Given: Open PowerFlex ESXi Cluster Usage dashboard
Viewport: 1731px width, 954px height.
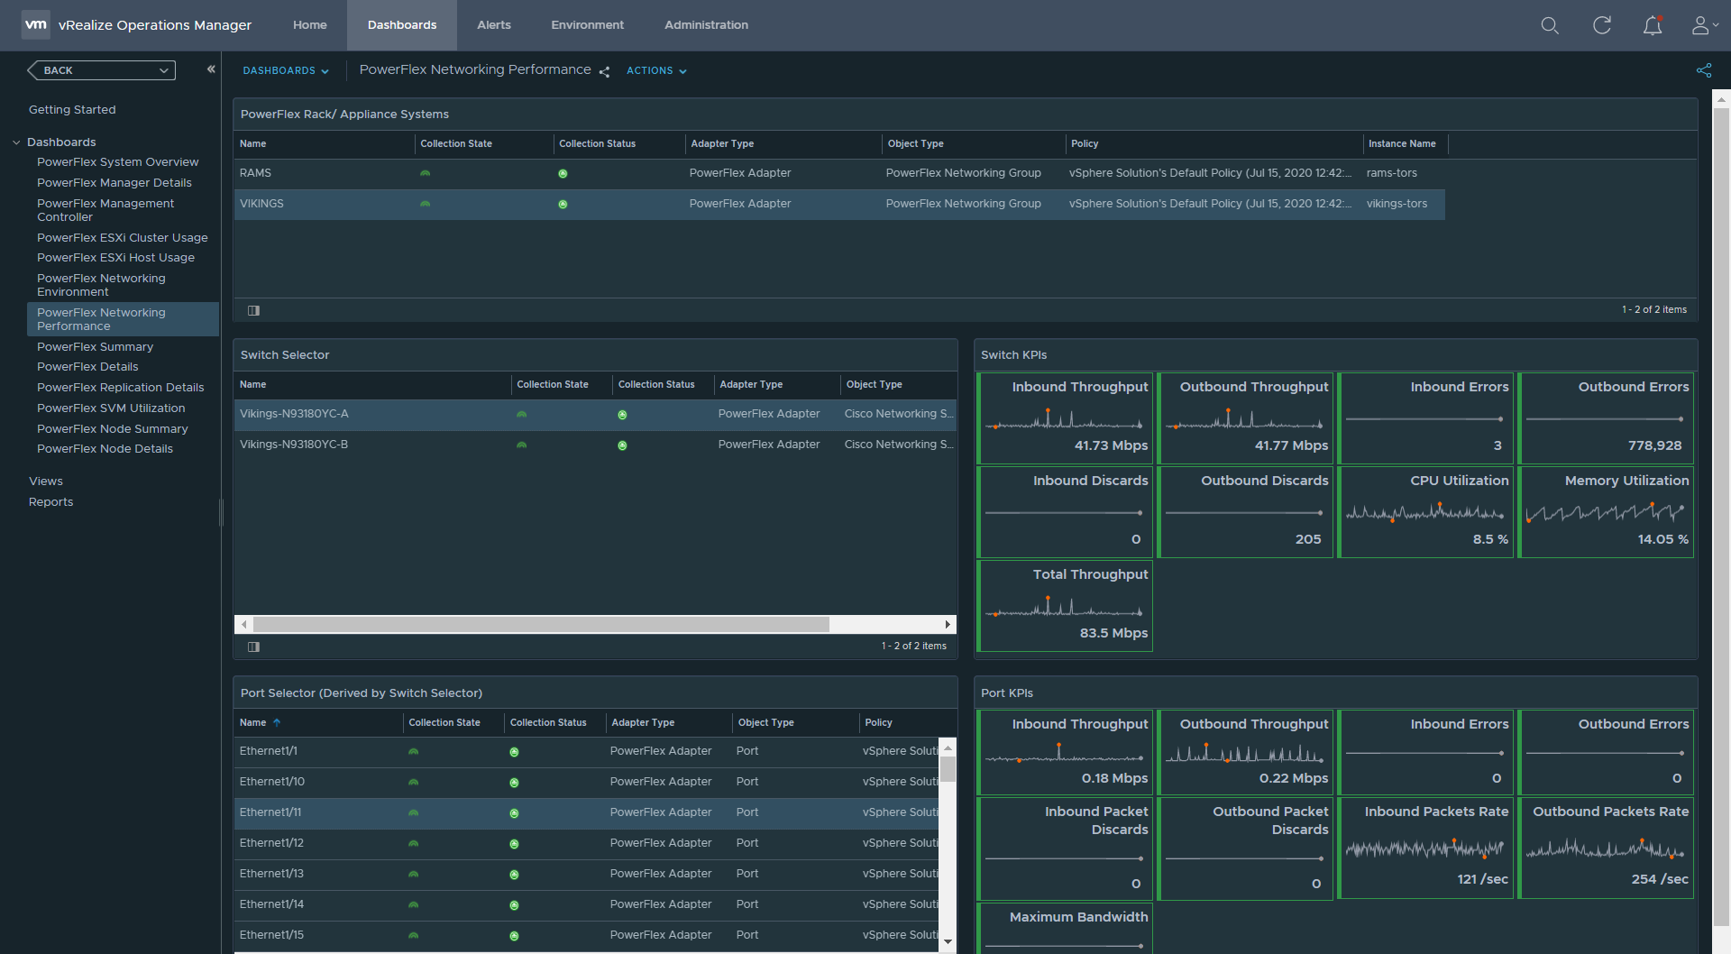Looking at the screenshot, I should coord(123,238).
